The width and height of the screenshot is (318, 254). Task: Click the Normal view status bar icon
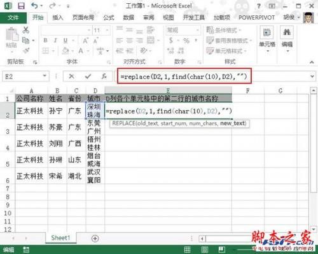point(188,250)
